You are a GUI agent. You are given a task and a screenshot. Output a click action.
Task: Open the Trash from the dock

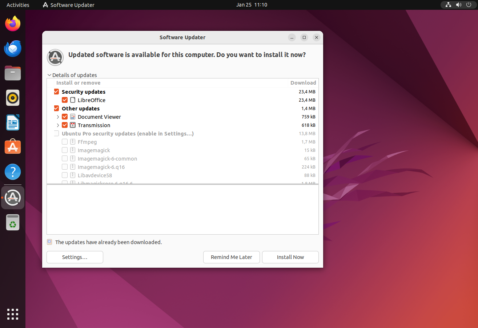click(13, 222)
